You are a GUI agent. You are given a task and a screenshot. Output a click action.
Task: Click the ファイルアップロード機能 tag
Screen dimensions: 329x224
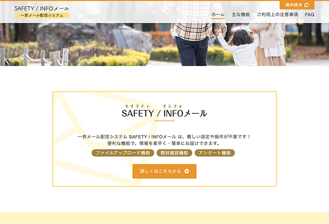[x=123, y=153]
